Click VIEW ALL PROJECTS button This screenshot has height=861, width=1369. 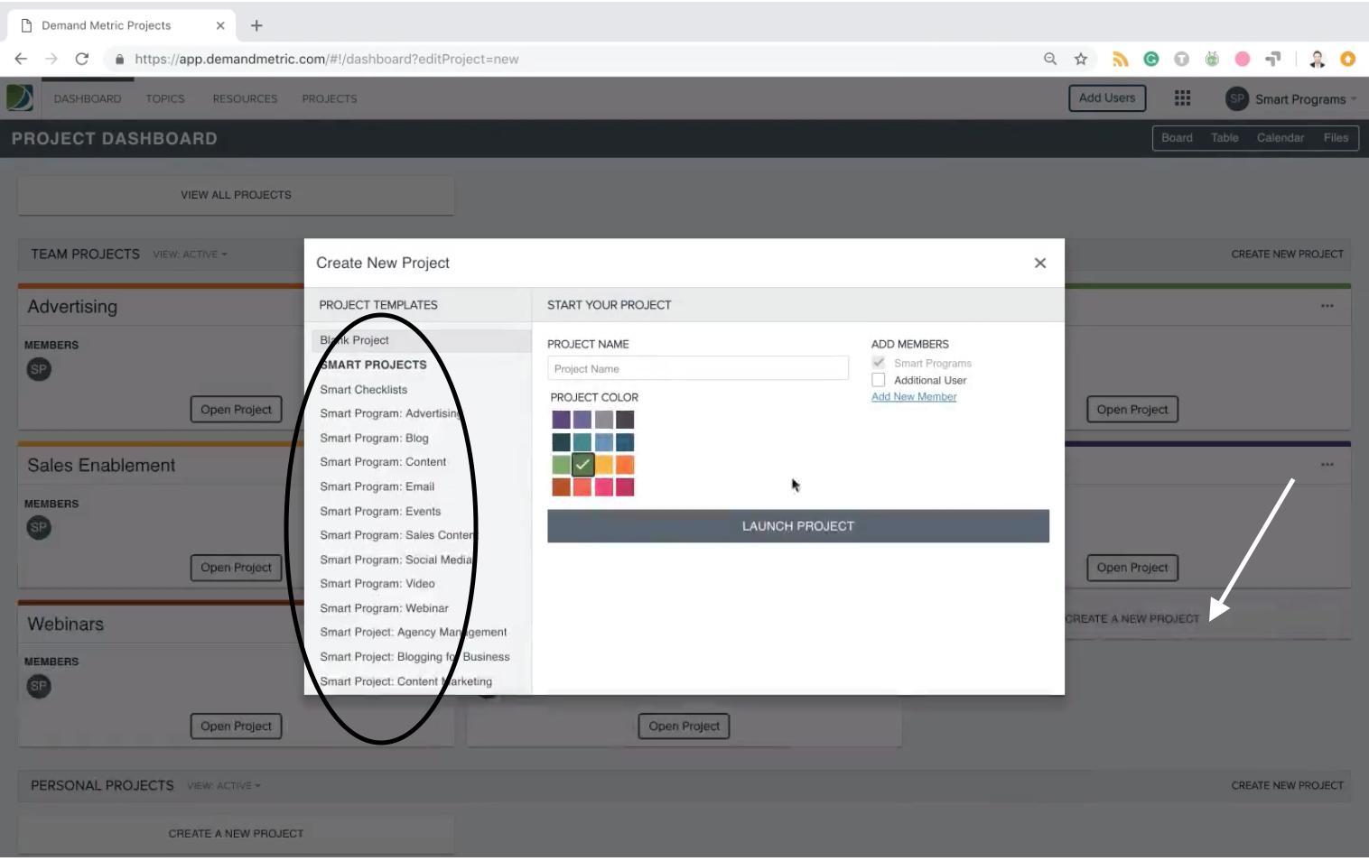pyautogui.click(x=236, y=195)
